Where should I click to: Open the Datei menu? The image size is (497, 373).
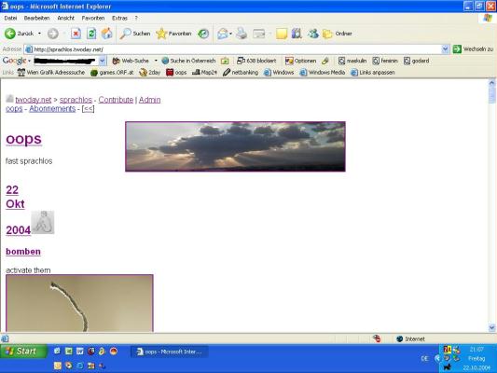pyautogui.click(x=10, y=18)
